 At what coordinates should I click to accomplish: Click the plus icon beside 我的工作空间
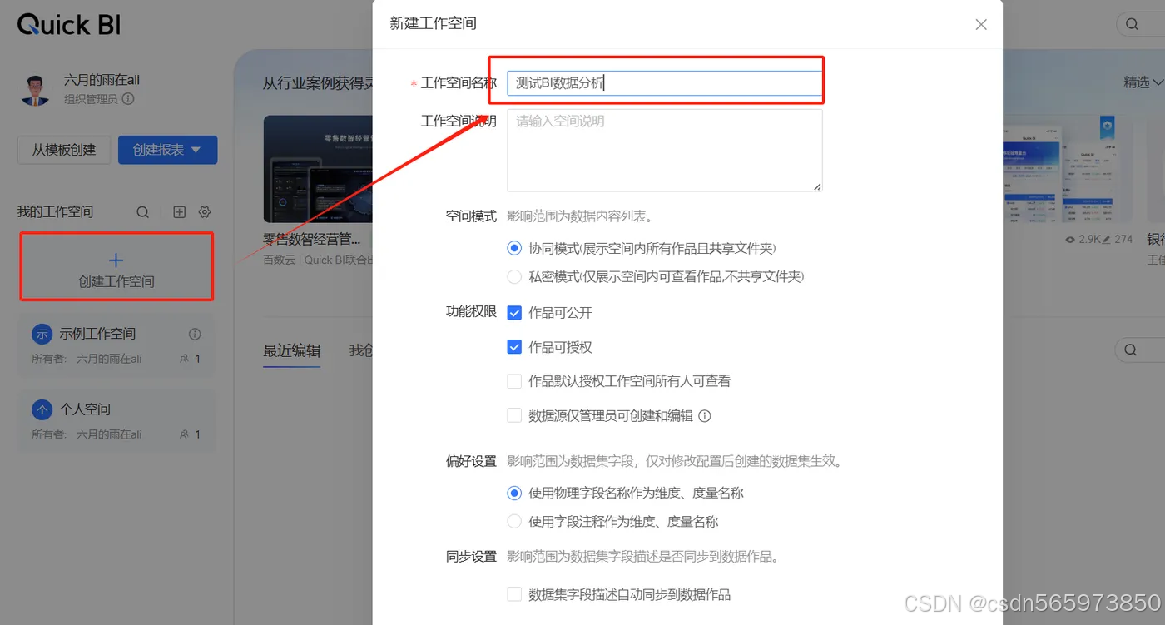179,211
